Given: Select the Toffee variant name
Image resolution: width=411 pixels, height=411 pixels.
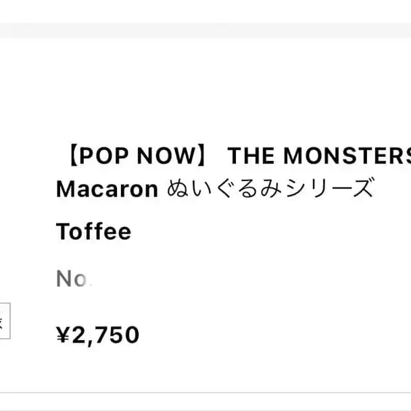Looking at the screenshot, I should coord(93,232).
